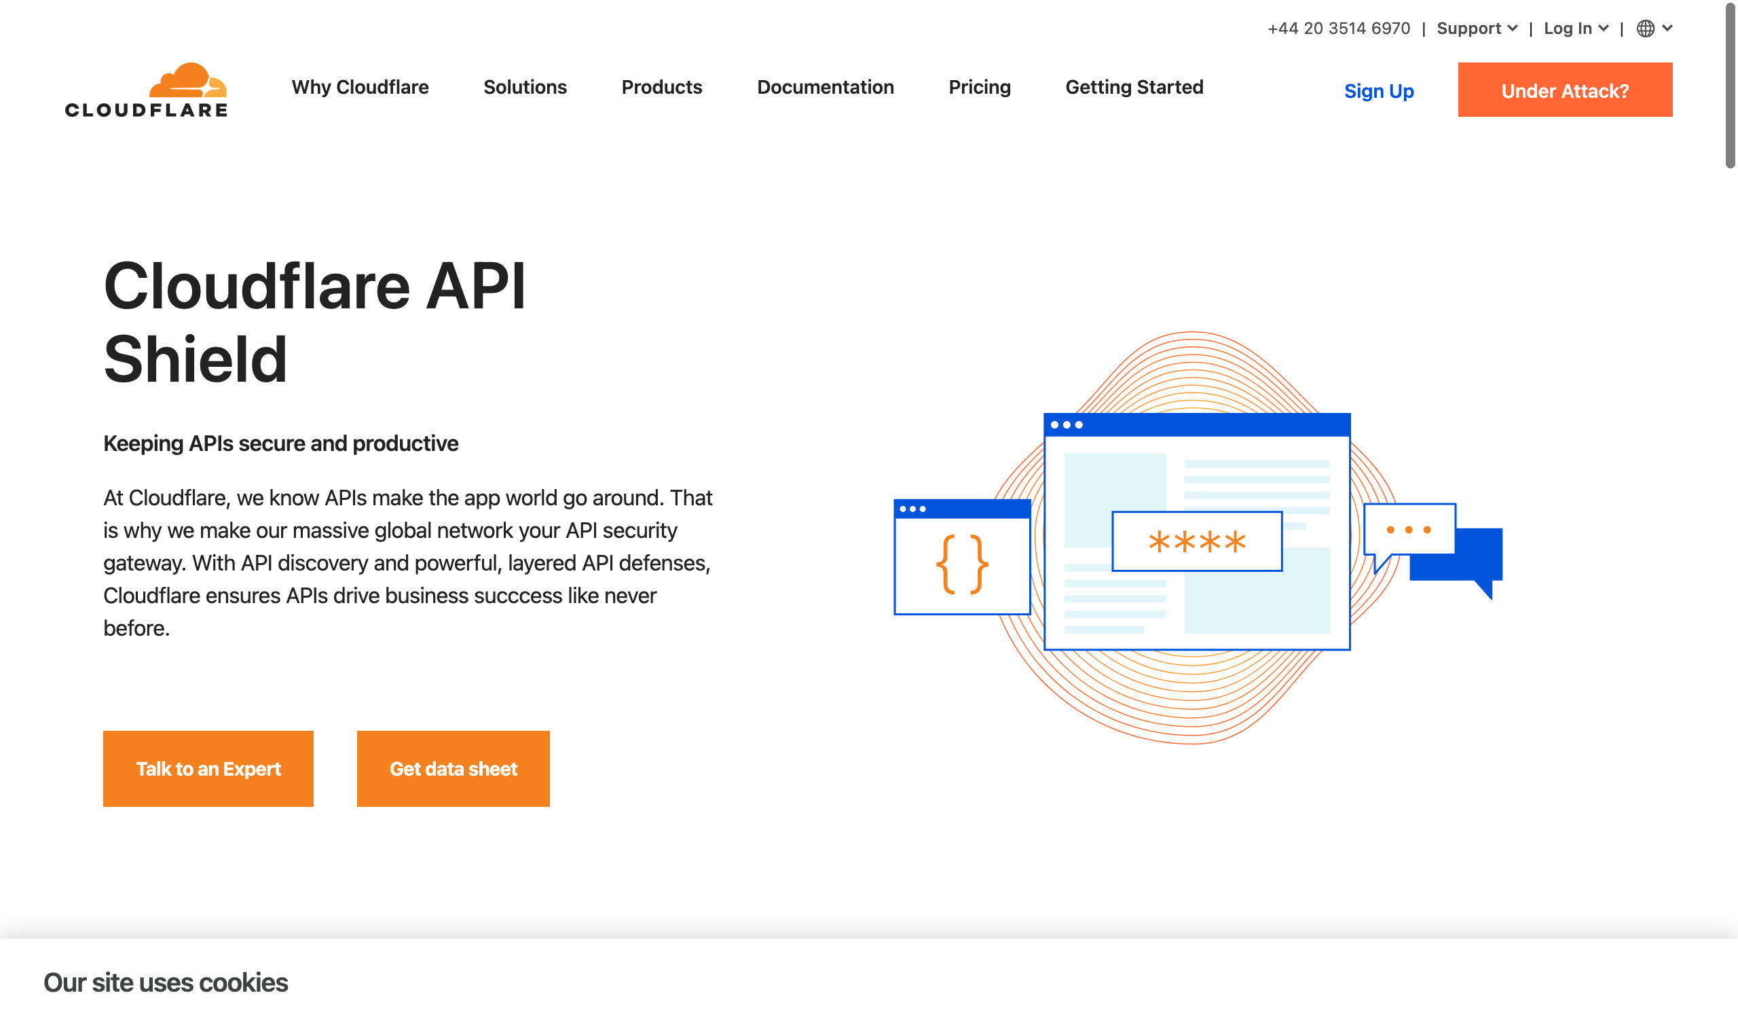Image resolution: width=1738 pixels, height=1012 pixels.
Task: Click the globe language icon
Action: [x=1645, y=29]
